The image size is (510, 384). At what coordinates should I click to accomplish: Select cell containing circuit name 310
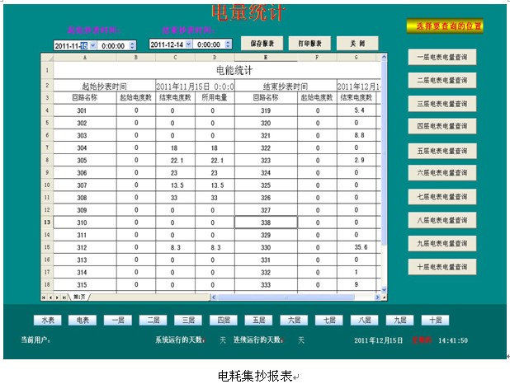point(82,222)
